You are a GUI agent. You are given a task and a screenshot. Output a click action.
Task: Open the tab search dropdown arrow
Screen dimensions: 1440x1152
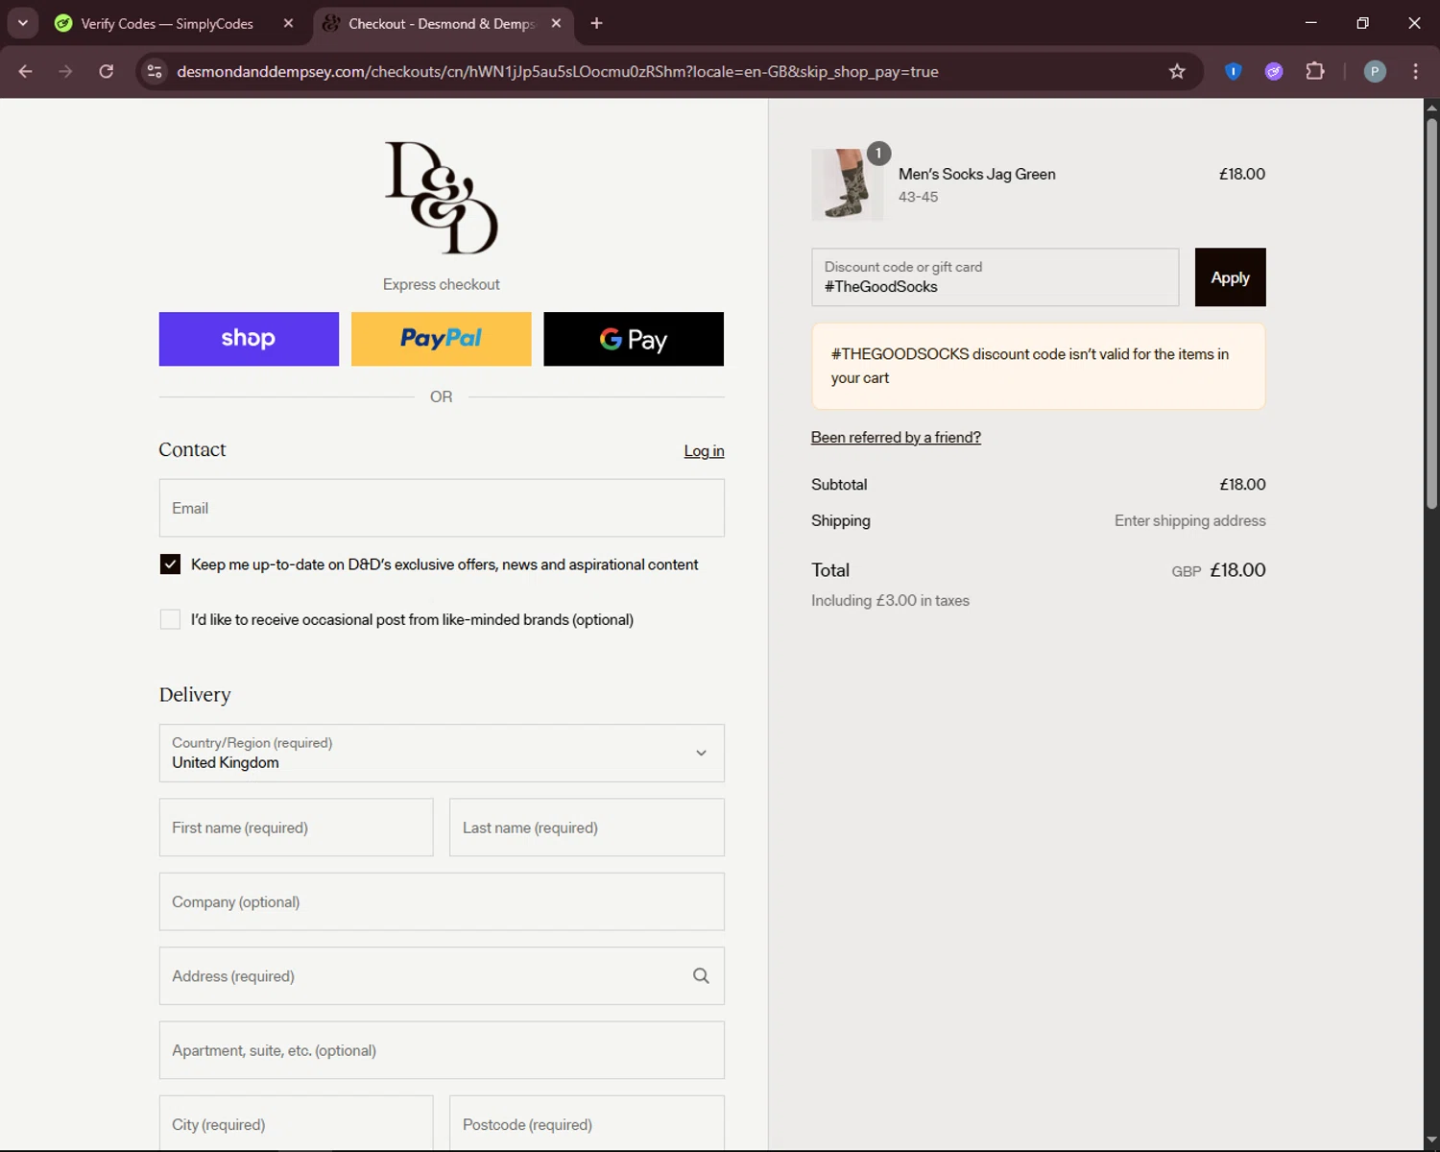pos(23,23)
